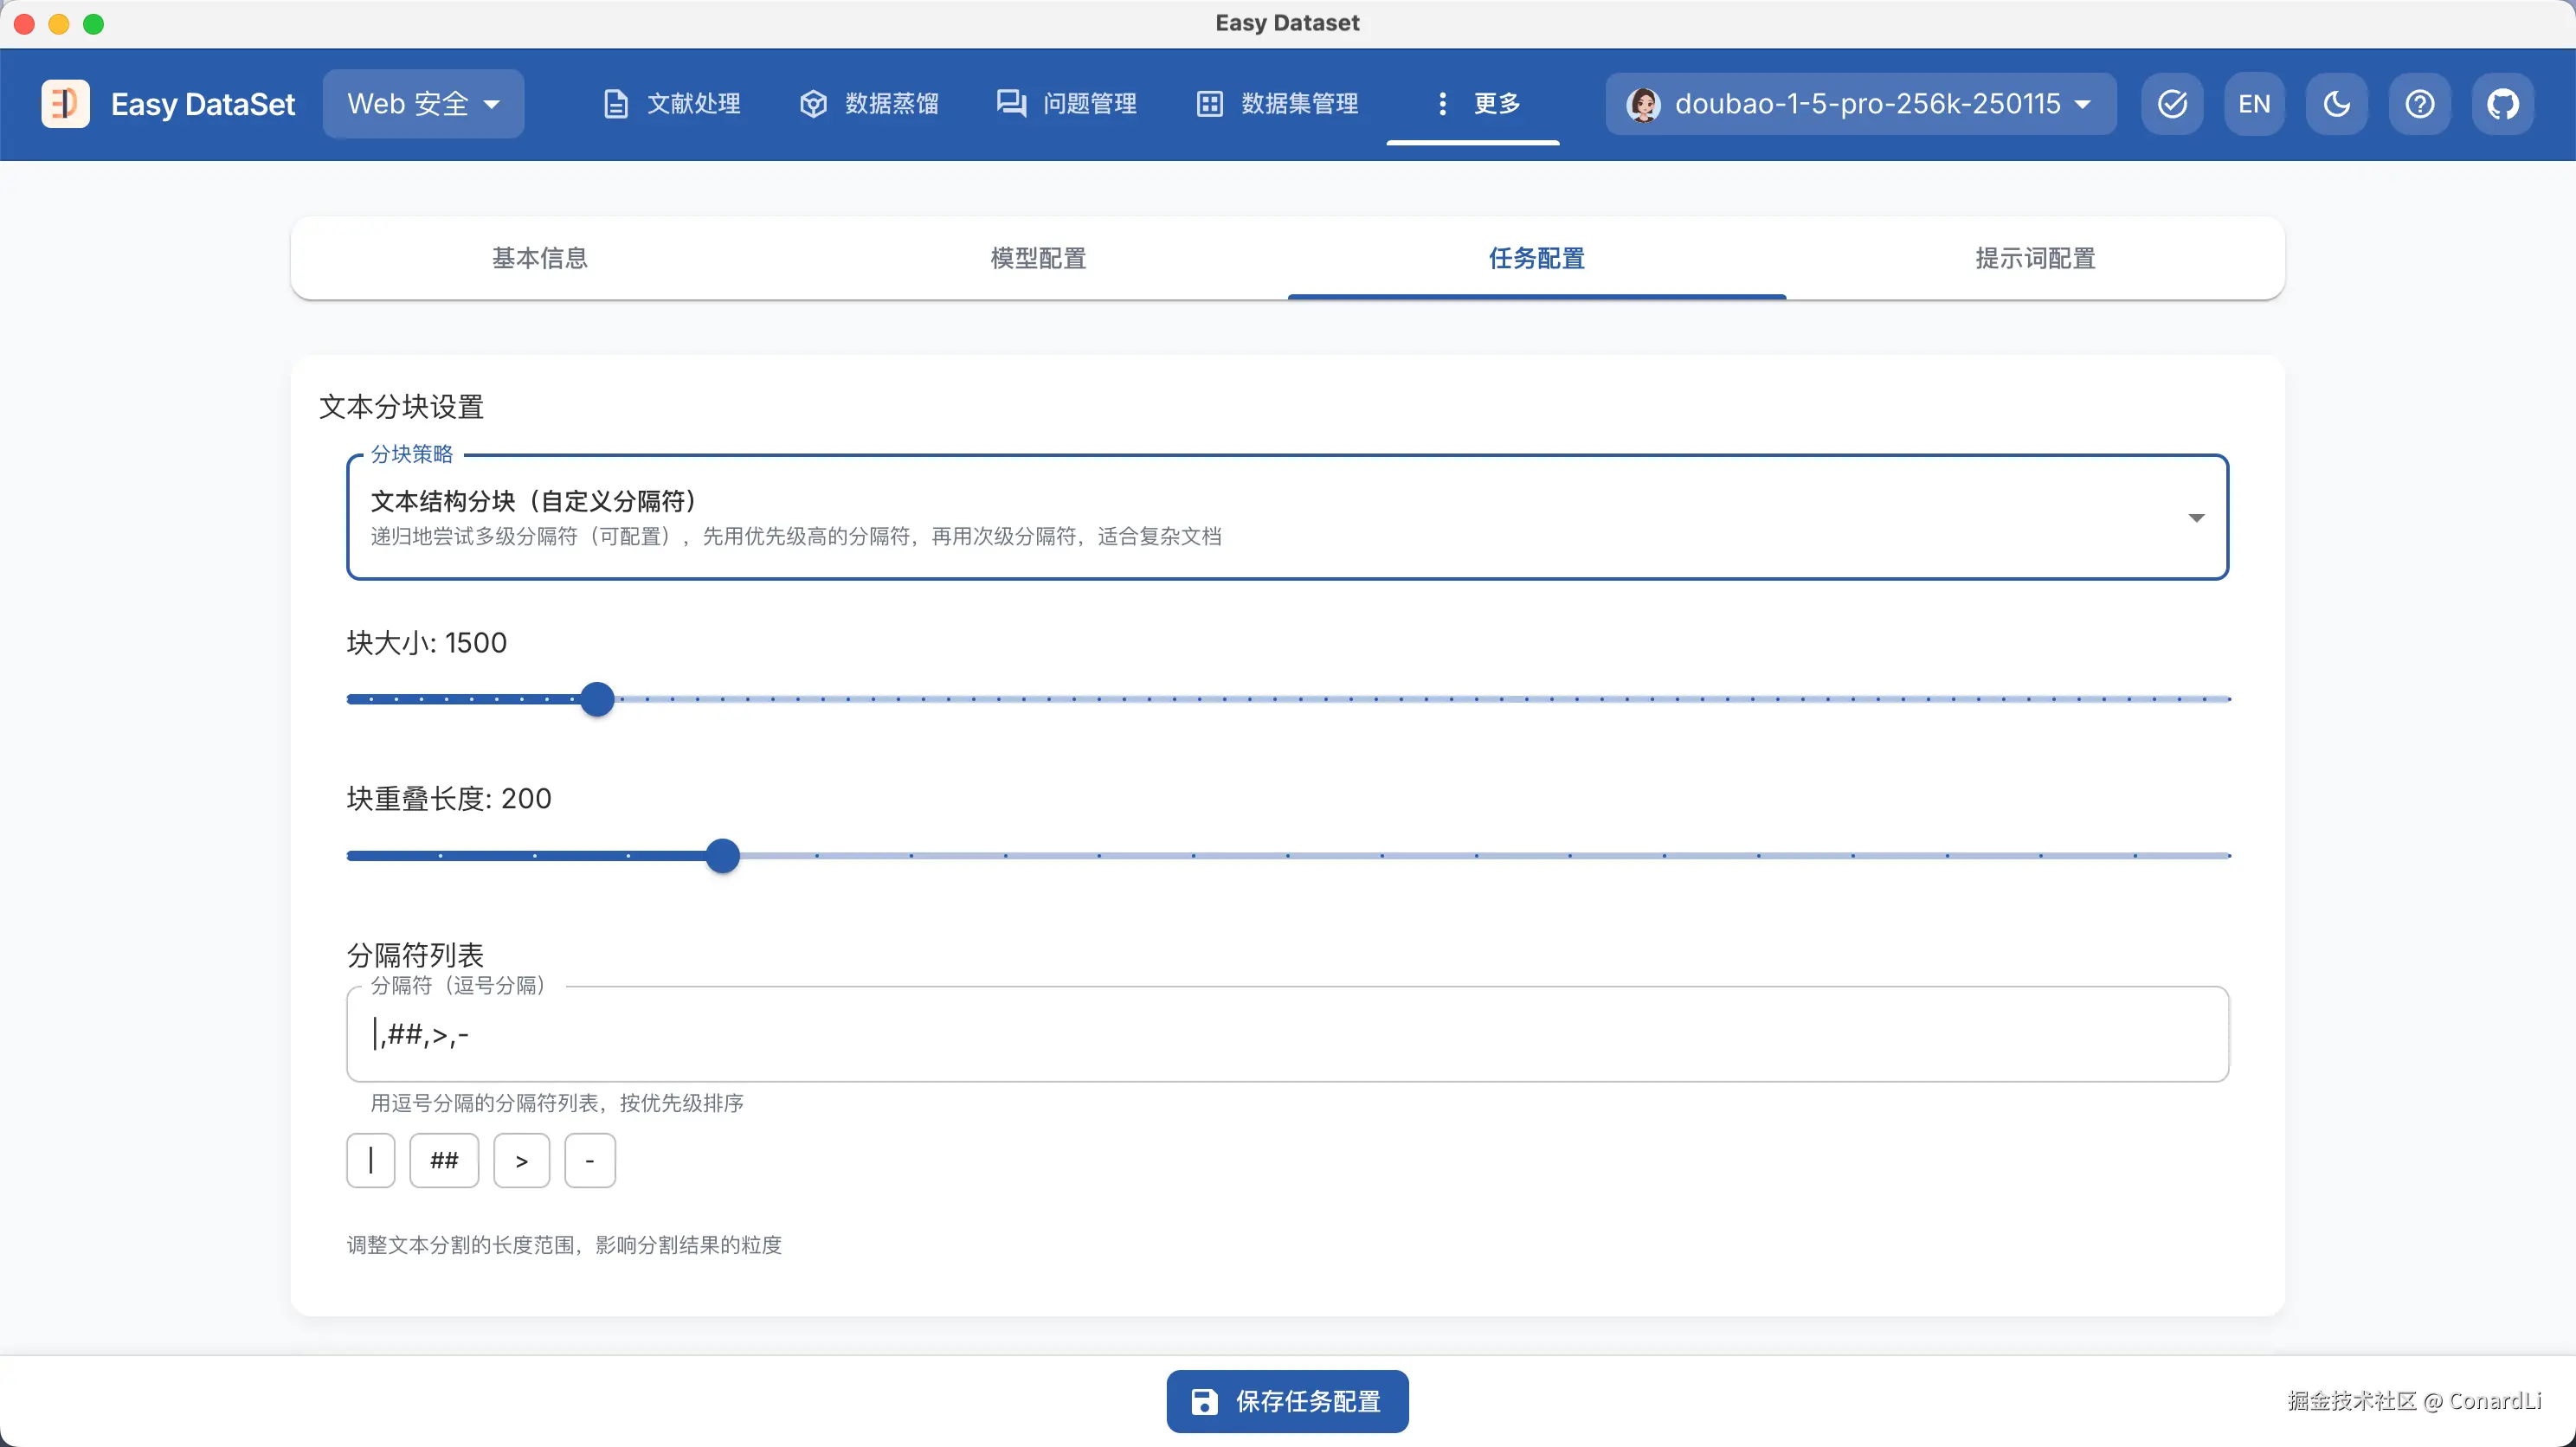Screen dimensions: 2576x1447
Task: Open the GitHub repository icon
Action: tap(2502, 104)
